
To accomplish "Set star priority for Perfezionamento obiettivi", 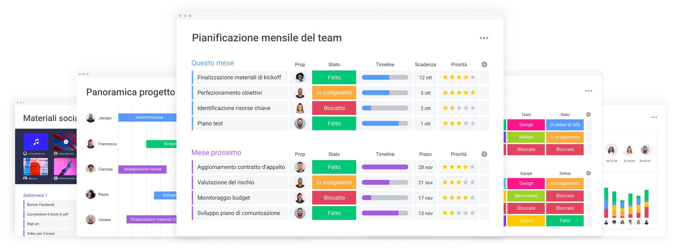I will [x=459, y=93].
